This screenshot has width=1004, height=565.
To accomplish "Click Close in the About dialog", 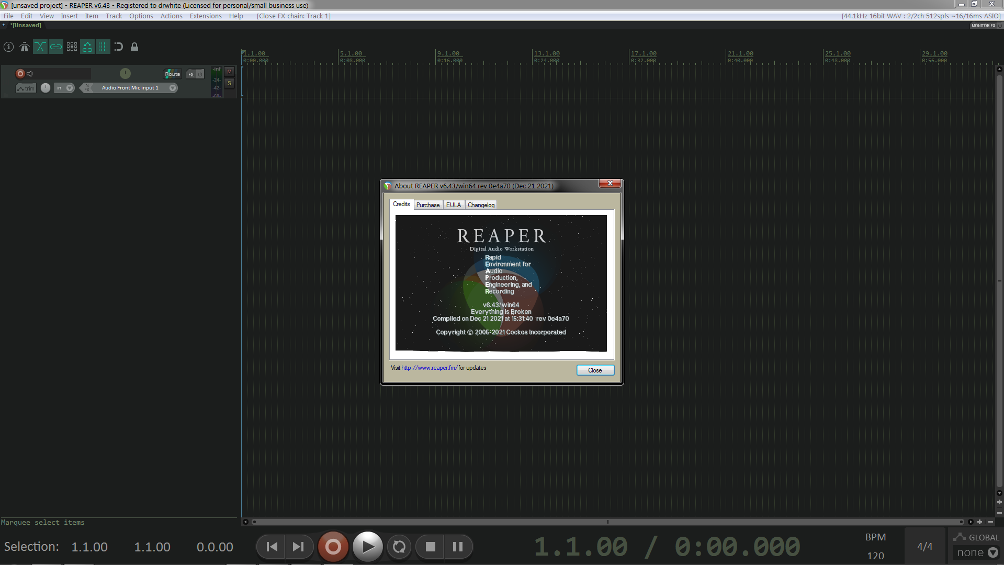I will pyautogui.click(x=595, y=370).
